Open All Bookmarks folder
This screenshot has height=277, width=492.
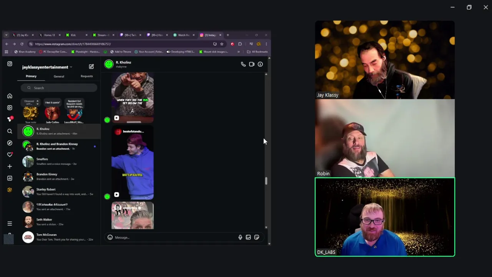(x=257, y=52)
